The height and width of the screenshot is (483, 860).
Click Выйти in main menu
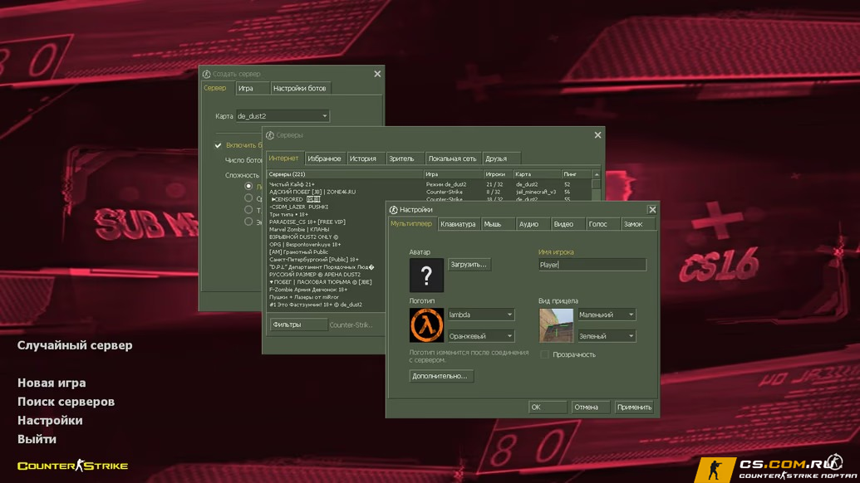[x=37, y=439]
